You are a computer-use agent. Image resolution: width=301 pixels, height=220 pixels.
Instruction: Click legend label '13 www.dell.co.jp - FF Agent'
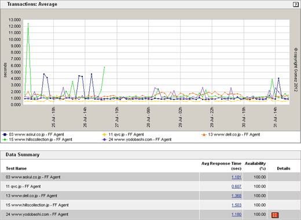coord(234,134)
